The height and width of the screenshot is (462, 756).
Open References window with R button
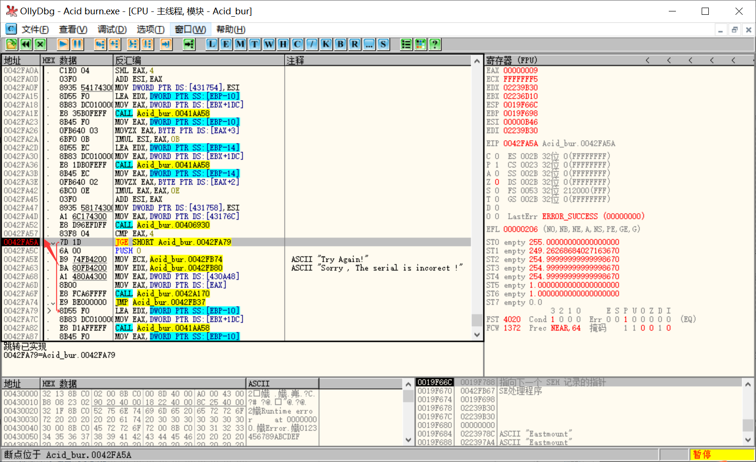tap(355, 44)
